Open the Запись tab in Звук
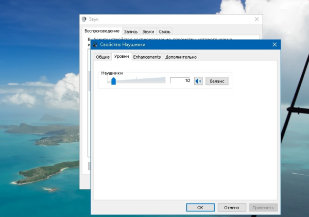Screen dimensions: 309x217 tap(131, 31)
